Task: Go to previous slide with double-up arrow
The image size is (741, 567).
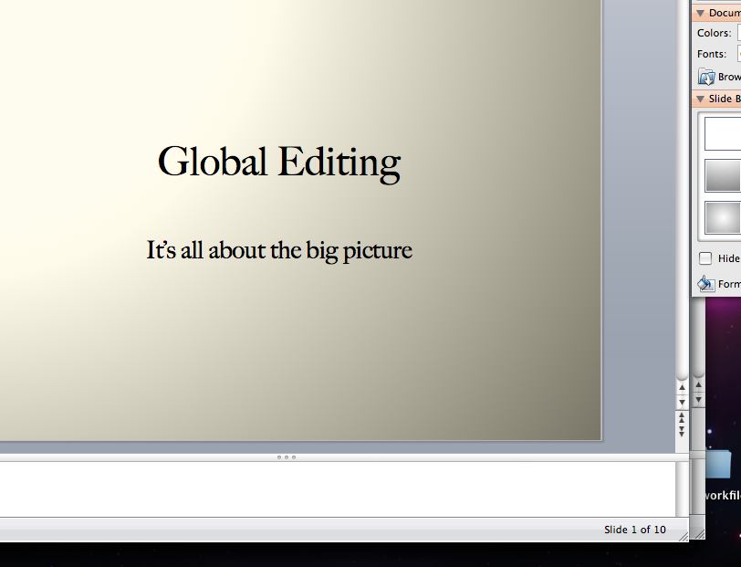Action: coord(682,417)
